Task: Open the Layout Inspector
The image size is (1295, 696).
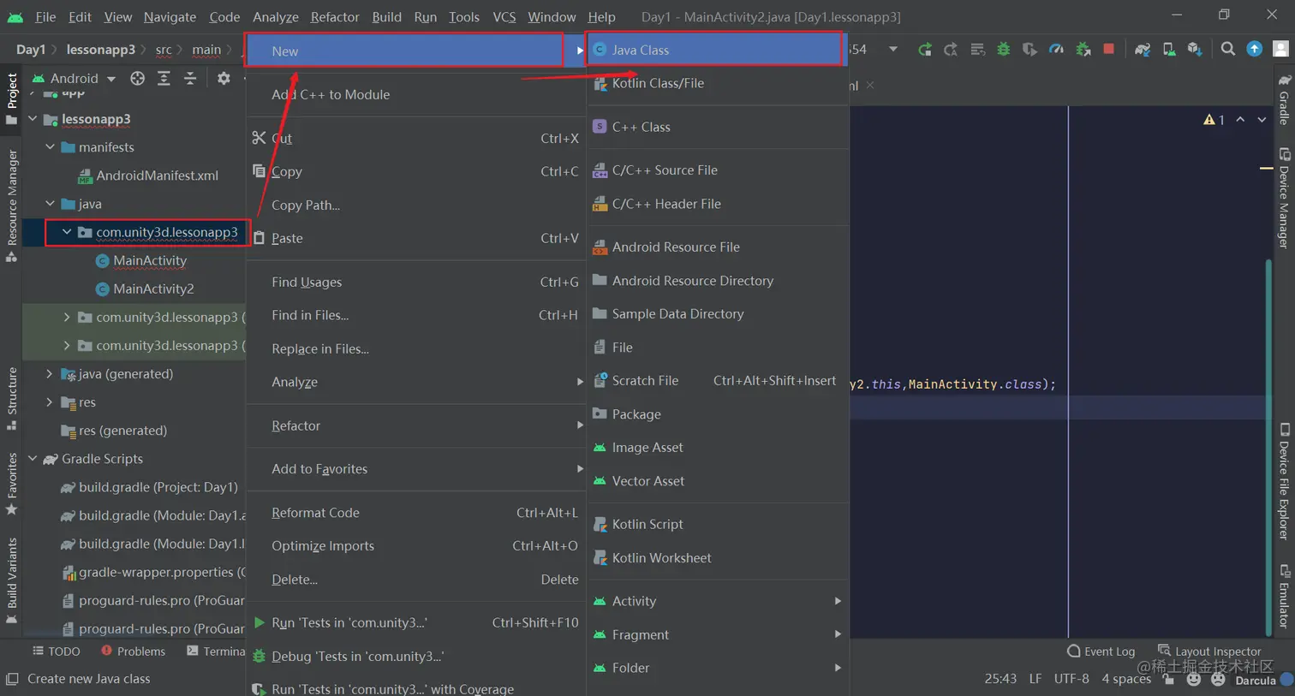Action: pos(1209,651)
